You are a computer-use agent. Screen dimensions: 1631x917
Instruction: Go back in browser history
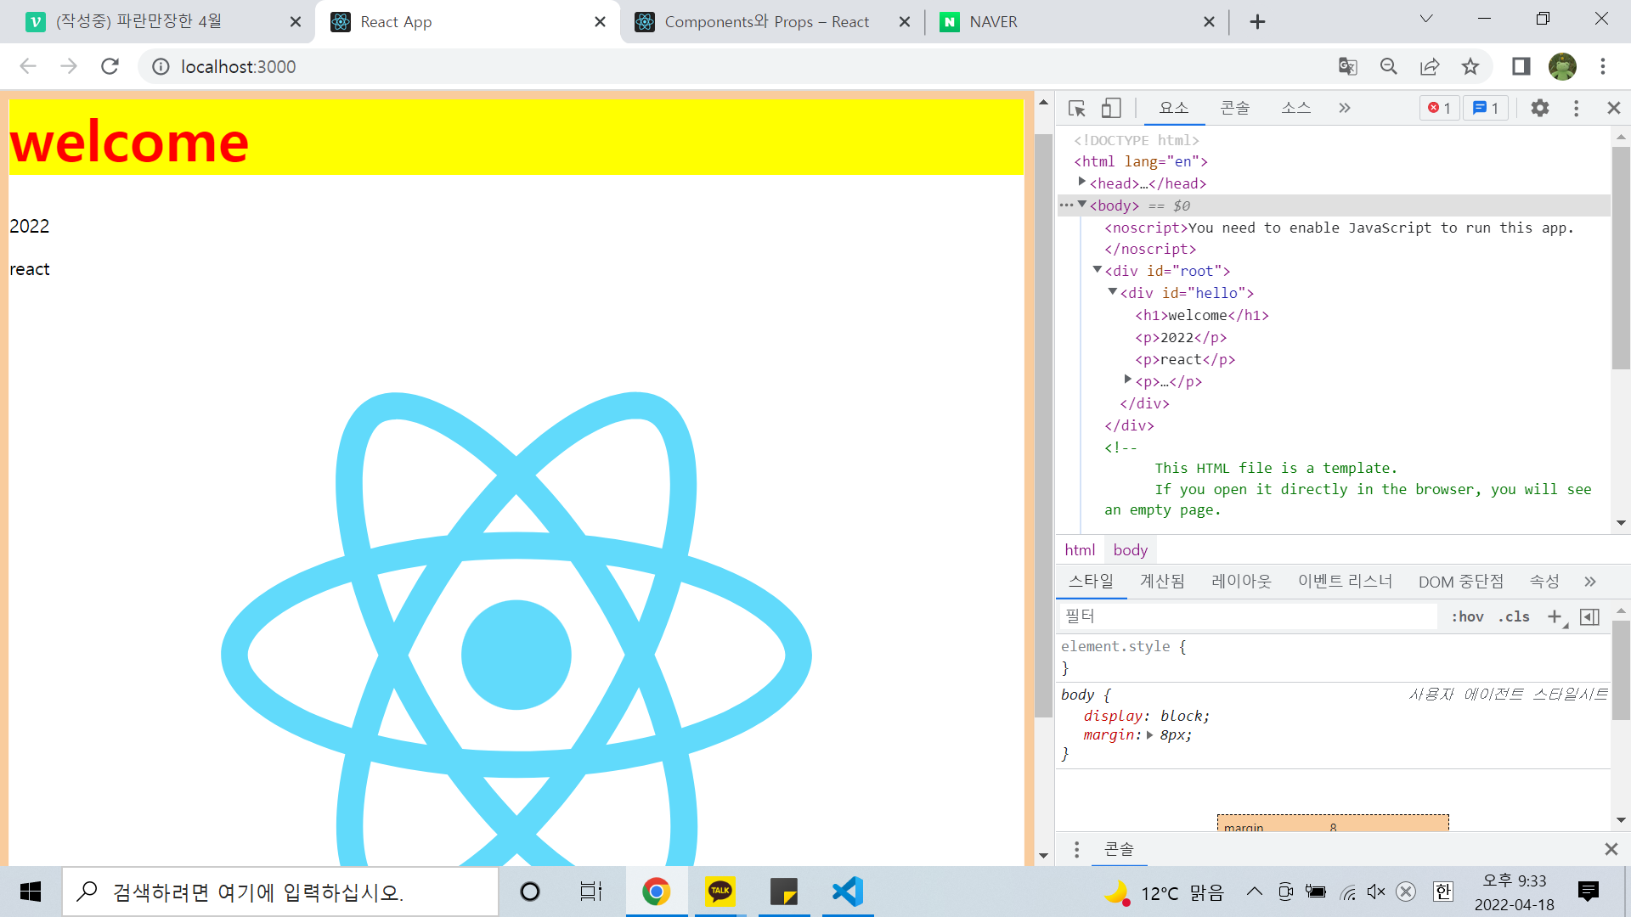tap(28, 66)
